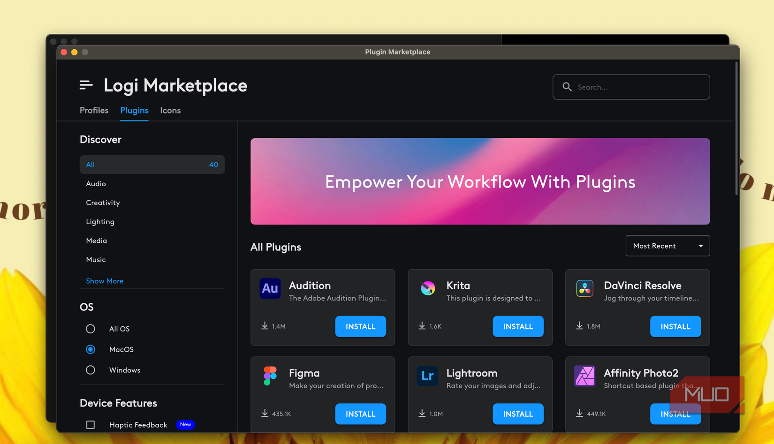Enable the Haptic Feedback checkbox
This screenshot has width=774, height=444.
pos(91,425)
